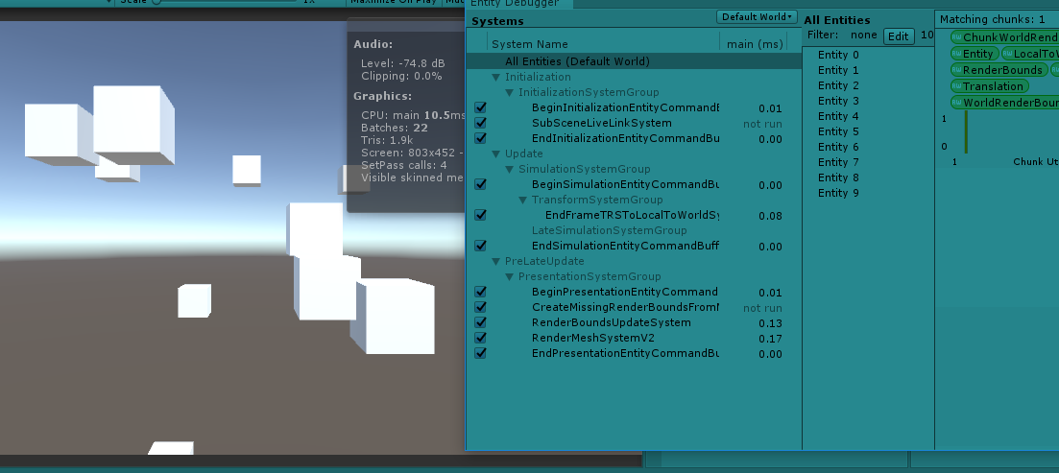Select the SubSceneLiveLinkSystem row
1059x473 pixels.
[x=634, y=123]
